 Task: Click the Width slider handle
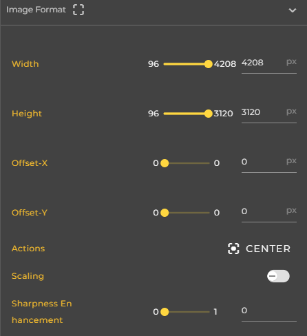[209, 64]
